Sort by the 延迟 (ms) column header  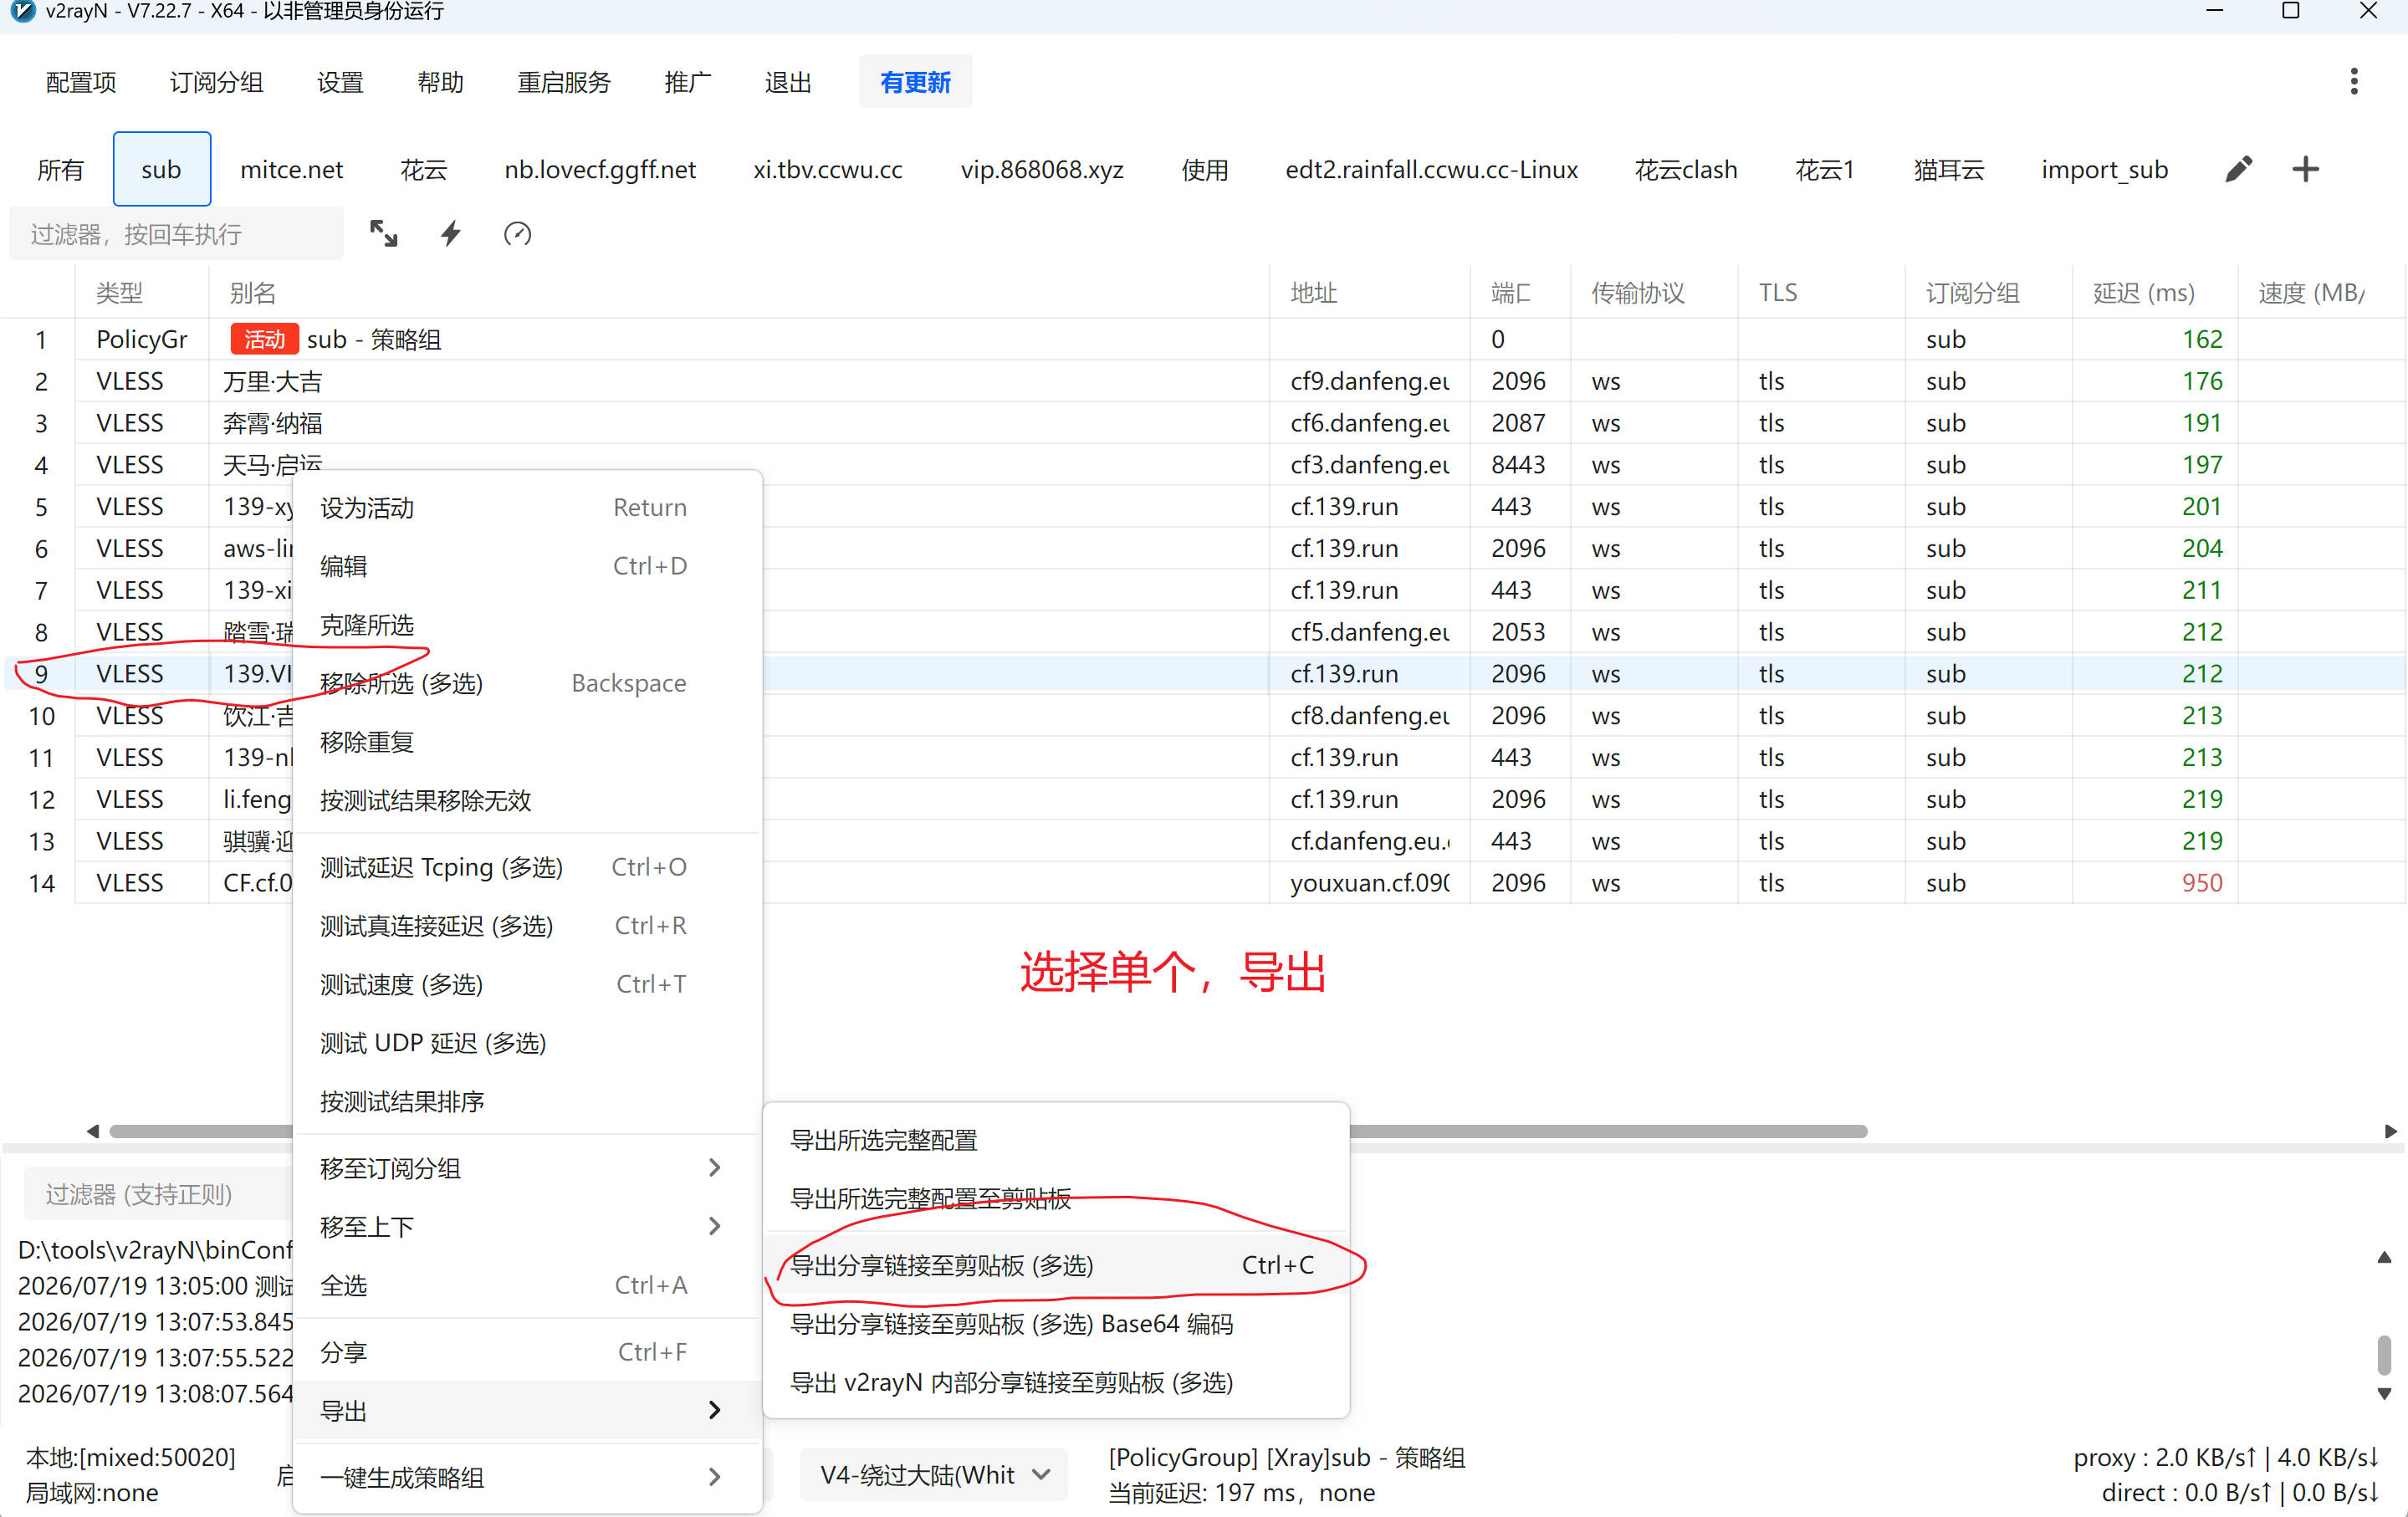click(x=2155, y=293)
